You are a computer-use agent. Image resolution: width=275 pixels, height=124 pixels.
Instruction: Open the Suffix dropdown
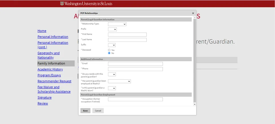point(112,45)
